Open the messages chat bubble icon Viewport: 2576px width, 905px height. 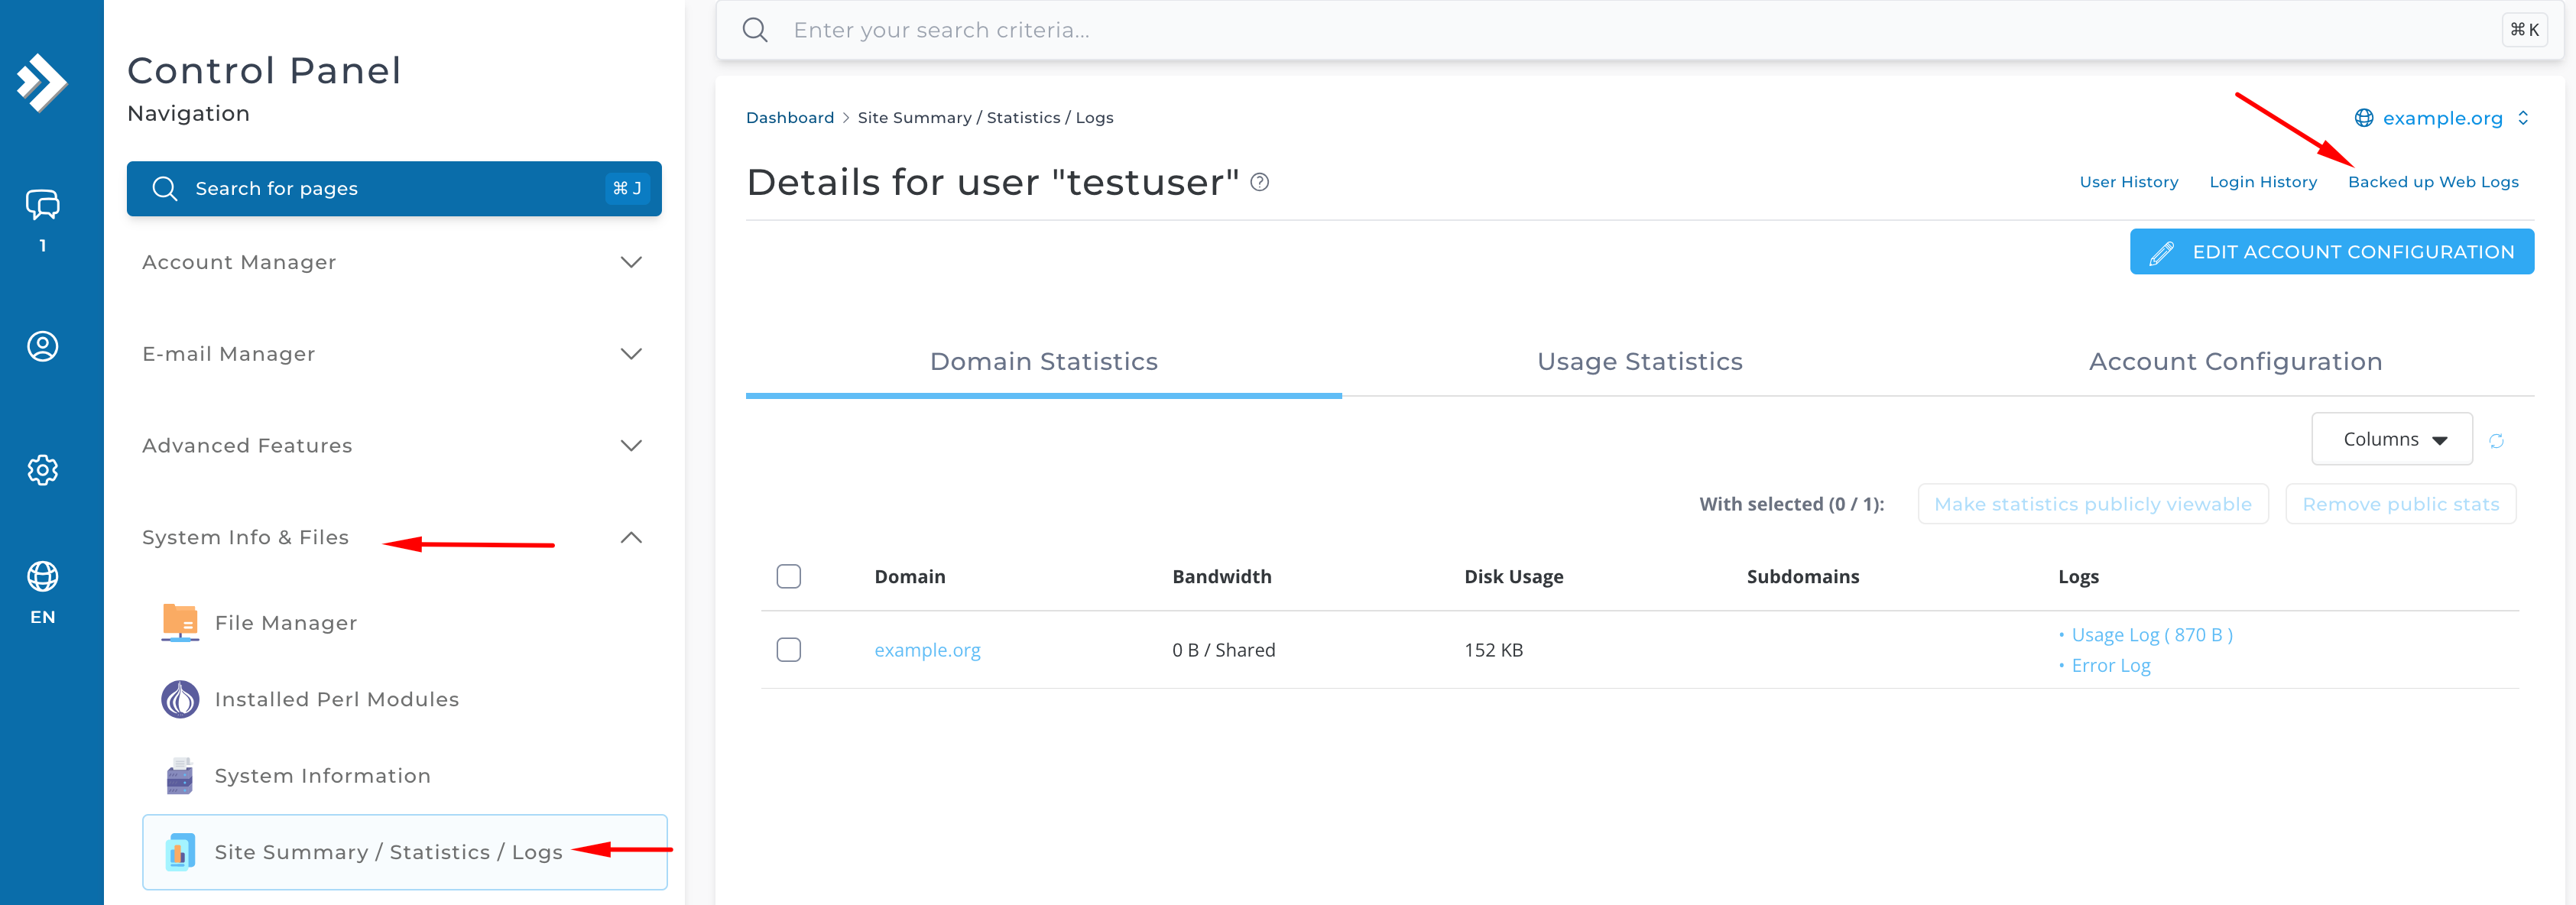[42, 205]
